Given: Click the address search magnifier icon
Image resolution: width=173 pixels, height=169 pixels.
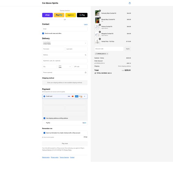Looking at the screenshot, I should pyautogui.click(x=85, y=55).
